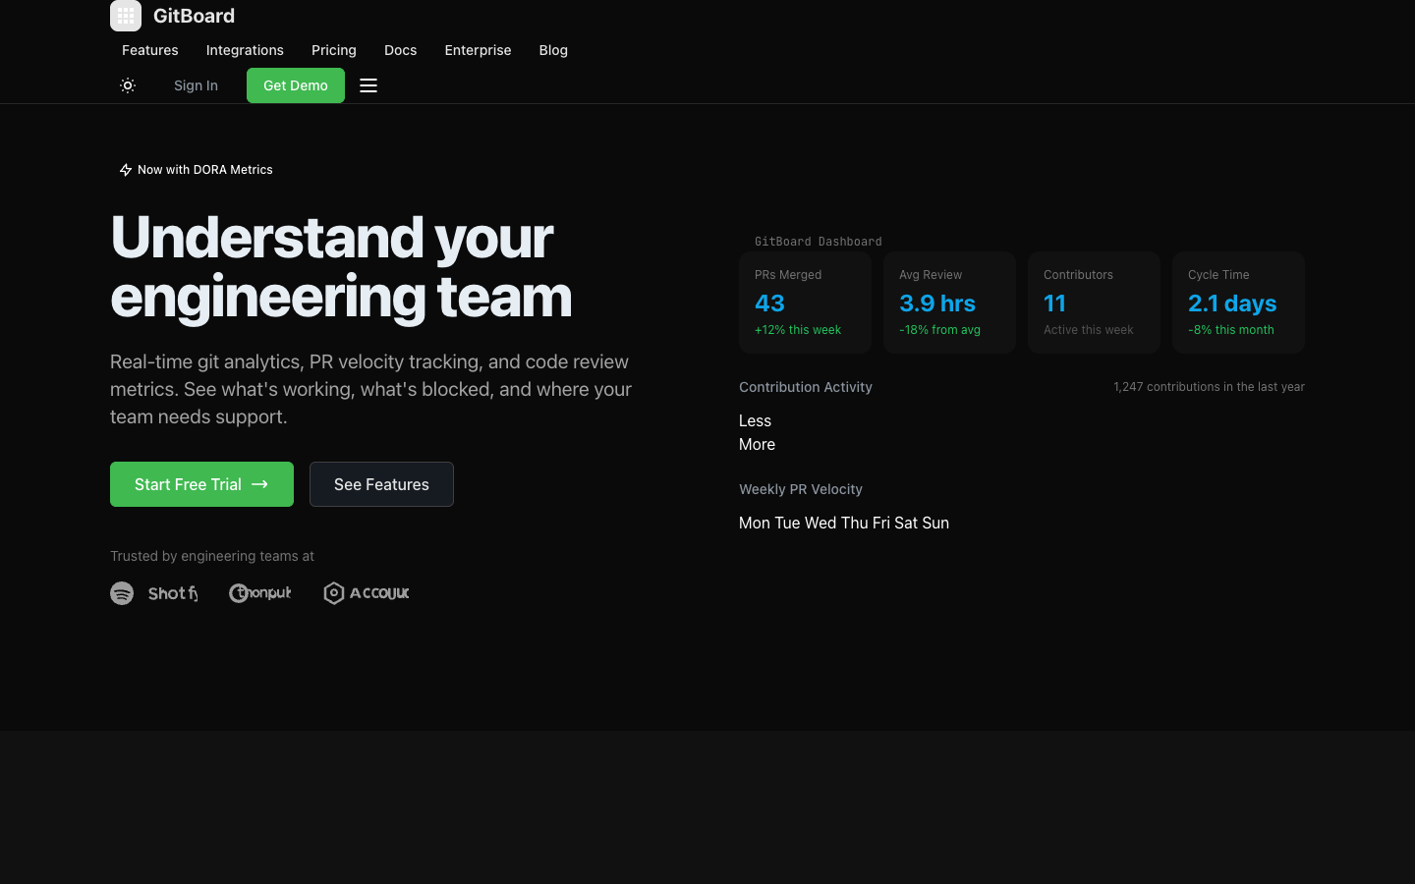Click the arrow in Start Free Trial
1415x884 pixels.
tap(259, 484)
